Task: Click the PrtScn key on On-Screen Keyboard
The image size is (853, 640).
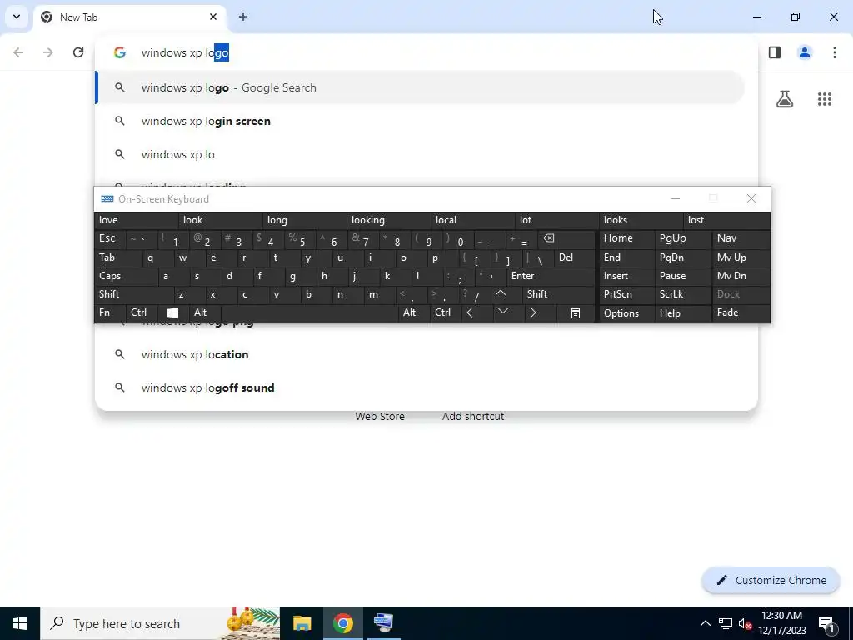Action: [626, 294]
